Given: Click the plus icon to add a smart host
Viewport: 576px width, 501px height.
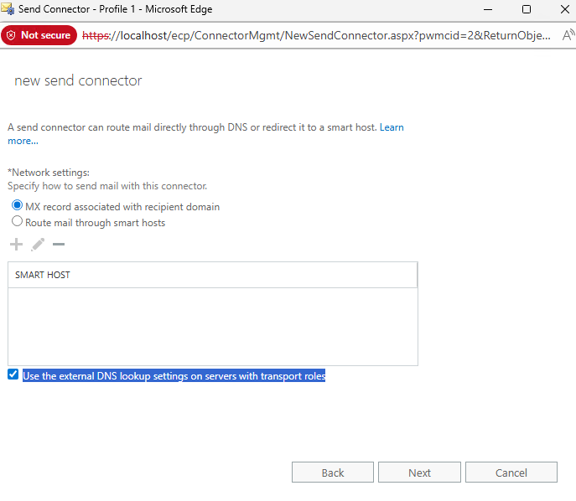Looking at the screenshot, I should point(16,245).
